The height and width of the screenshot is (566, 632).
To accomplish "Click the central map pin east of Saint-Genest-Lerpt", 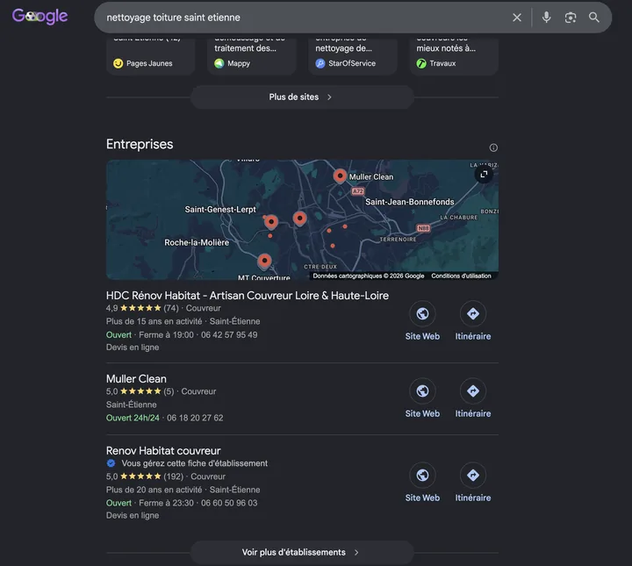I will (299, 219).
